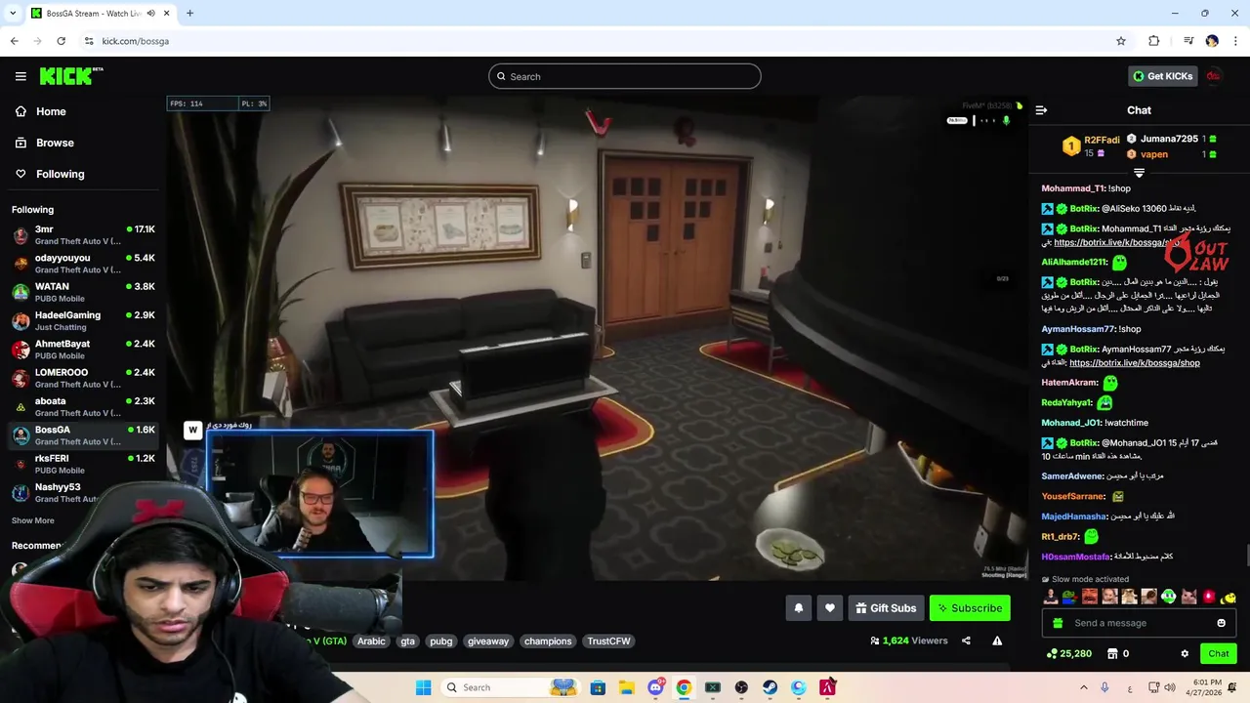
Task: Go to Home in sidebar
Action: tap(51, 111)
